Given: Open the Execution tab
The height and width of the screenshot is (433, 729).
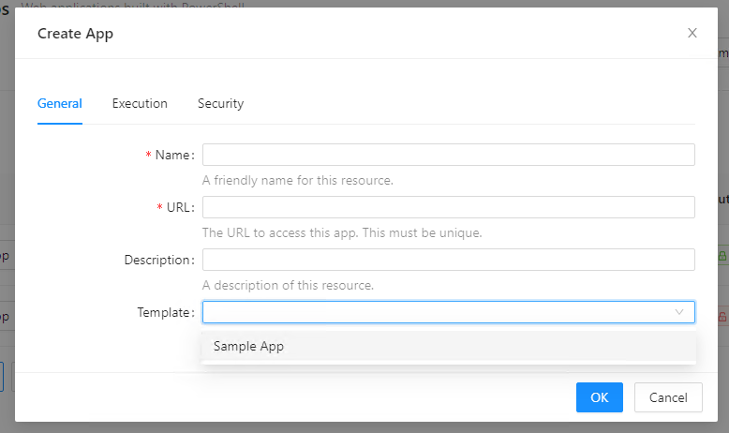Looking at the screenshot, I should 140,104.
